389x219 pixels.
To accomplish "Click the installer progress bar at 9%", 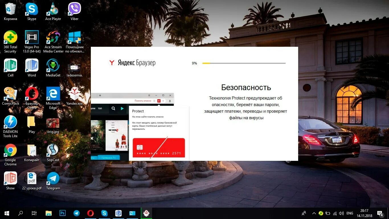I will [244, 63].
